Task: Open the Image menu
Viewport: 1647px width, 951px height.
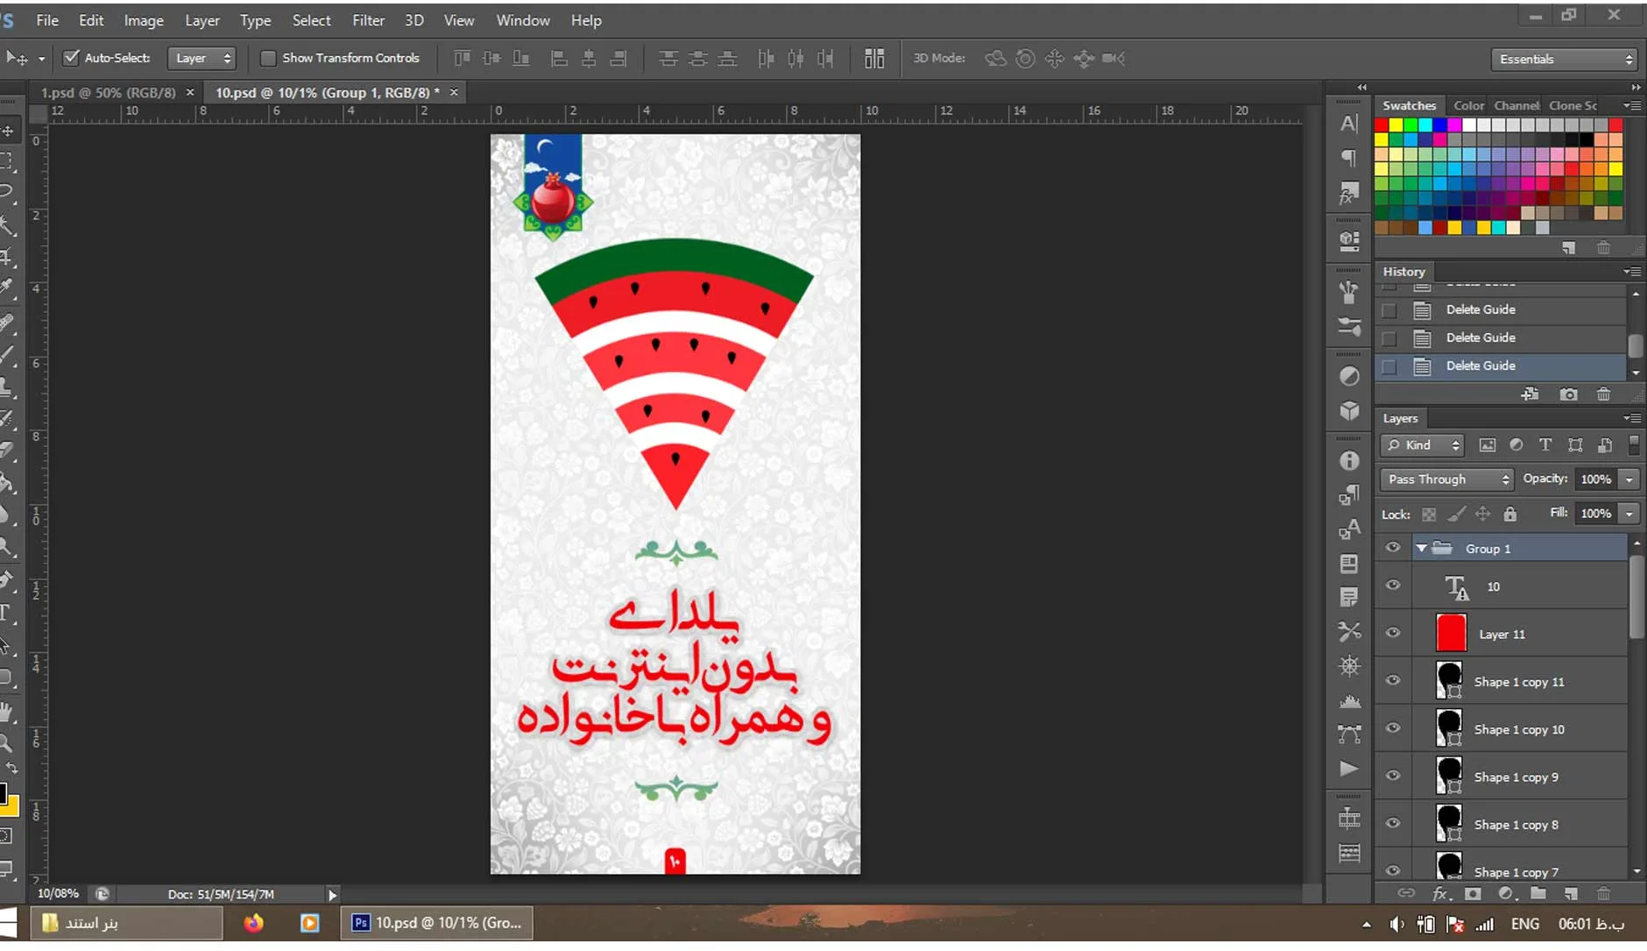Action: click(x=144, y=20)
